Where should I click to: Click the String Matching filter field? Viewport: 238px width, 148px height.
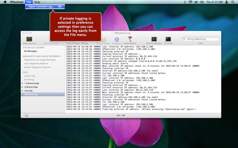pyautogui.click(x=201, y=39)
